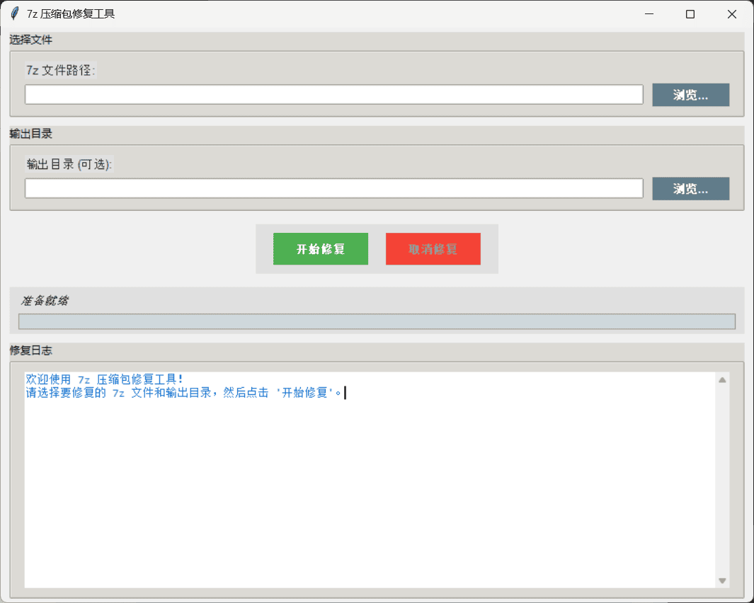This screenshot has width=754, height=603.
Task: Click the log scrollbar down arrow
Action: coord(722,580)
